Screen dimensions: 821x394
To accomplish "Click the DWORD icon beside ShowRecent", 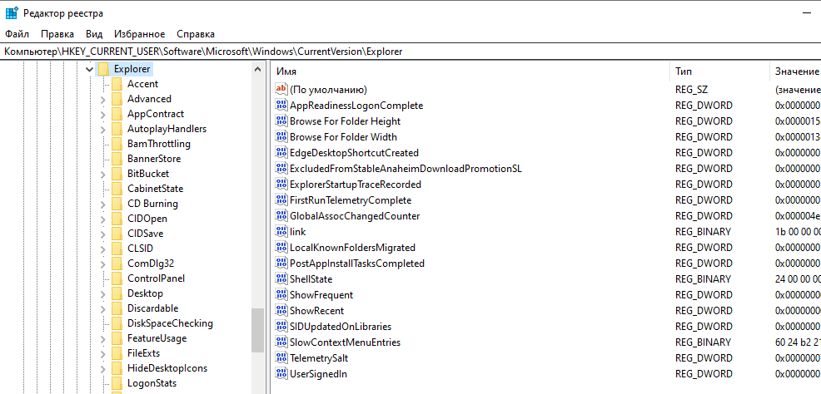I will coord(281,311).
